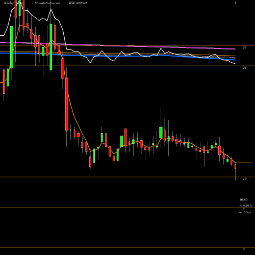255x255 pixels.
Task: Click the end of the magenta moving average line
Action: 235,49
